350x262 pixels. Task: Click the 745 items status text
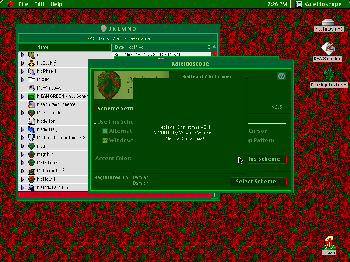coord(118,38)
